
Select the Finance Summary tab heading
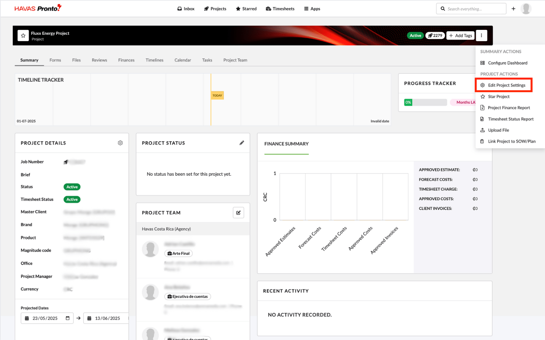[287, 144]
